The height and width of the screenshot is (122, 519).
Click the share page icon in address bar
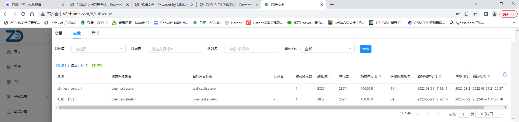pyautogui.click(x=466, y=14)
